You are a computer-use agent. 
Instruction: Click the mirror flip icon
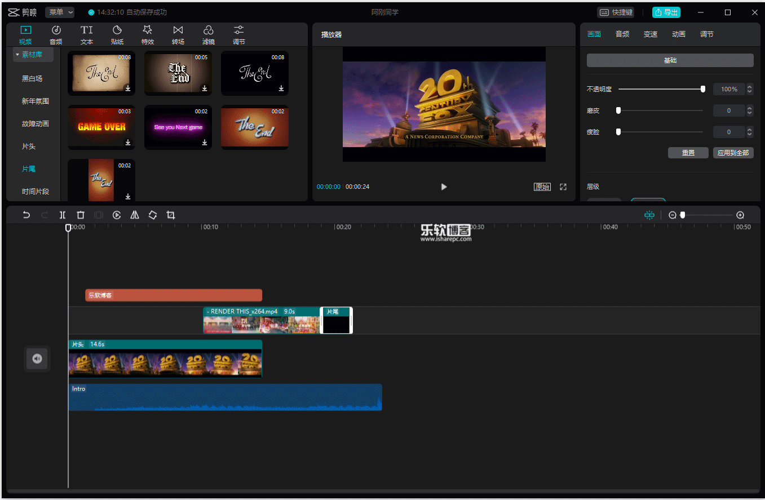(135, 215)
